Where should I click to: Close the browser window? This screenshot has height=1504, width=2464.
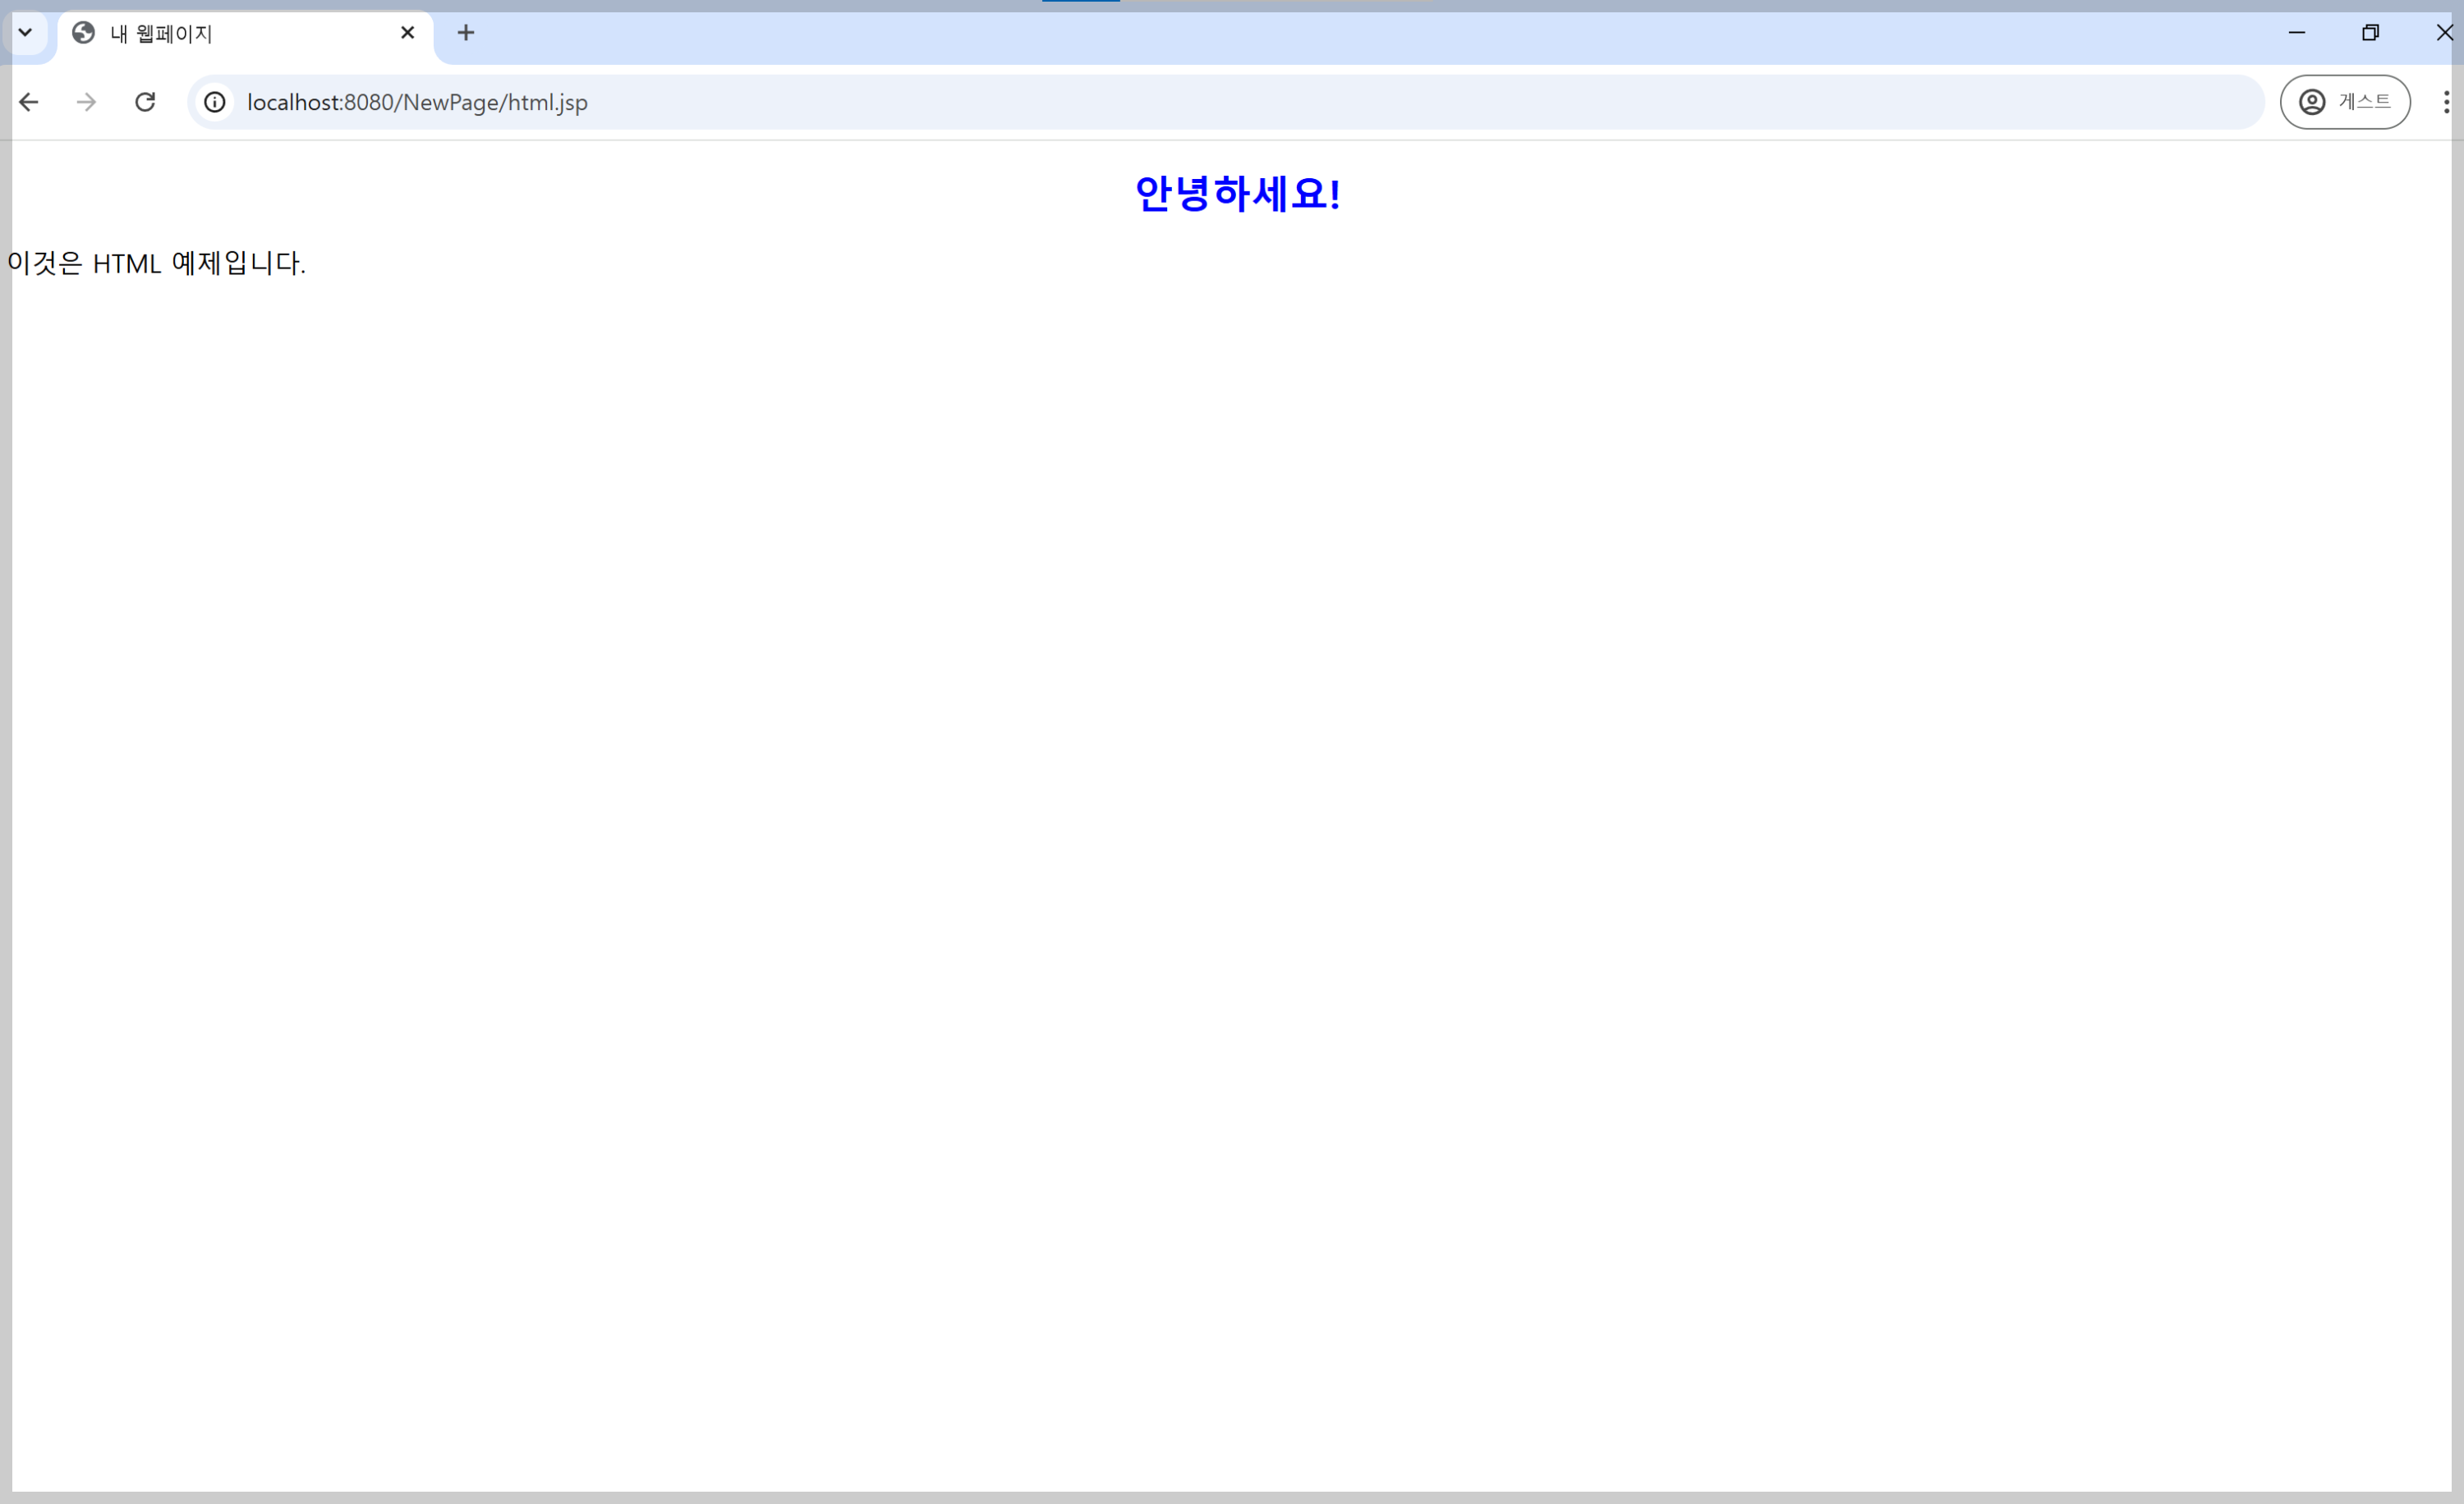point(2444,33)
